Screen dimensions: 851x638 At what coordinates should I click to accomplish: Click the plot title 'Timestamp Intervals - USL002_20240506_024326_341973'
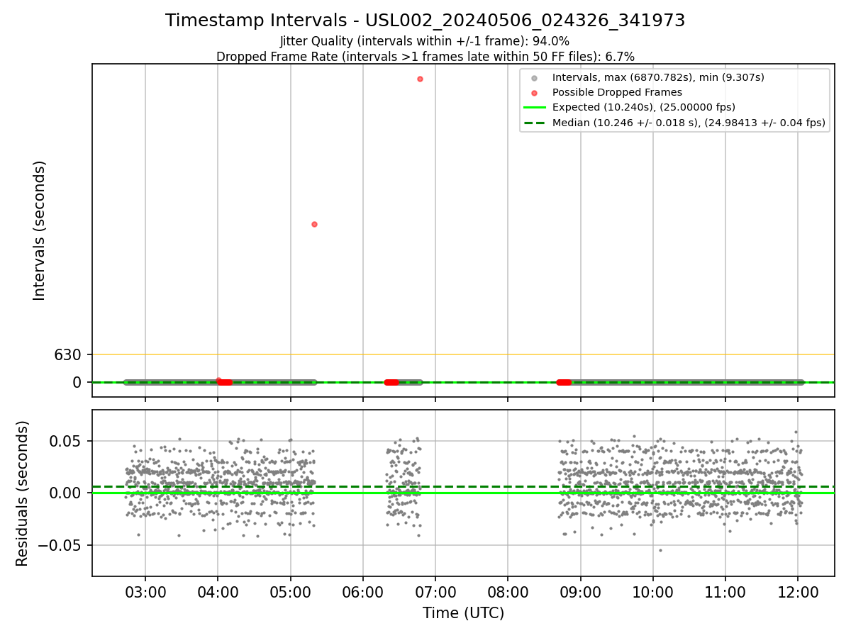(425, 21)
